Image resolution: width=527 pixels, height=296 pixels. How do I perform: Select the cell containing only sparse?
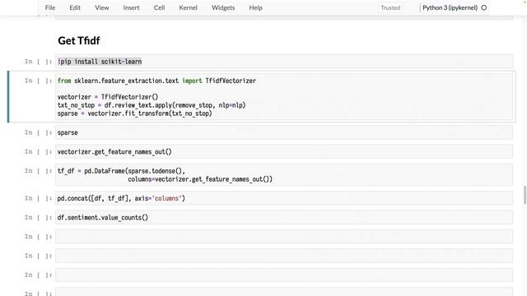pyautogui.click(x=284, y=132)
